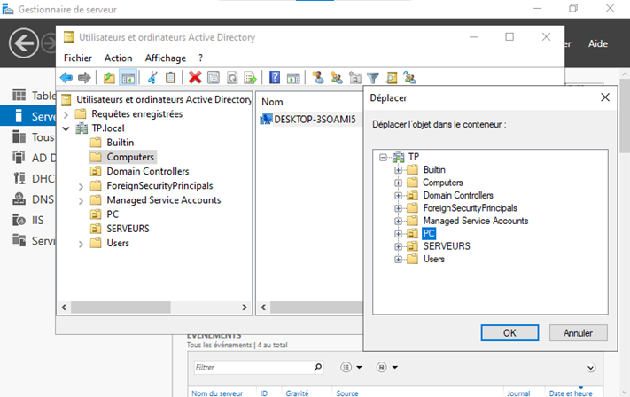Create a new group with the two-users icon
The image size is (630, 397).
pyautogui.click(x=337, y=77)
